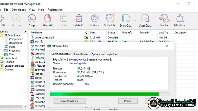Viewport: 198px width, 111px height.
Task: Open Options gear icon
Action: pyautogui.click(x=95, y=18)
